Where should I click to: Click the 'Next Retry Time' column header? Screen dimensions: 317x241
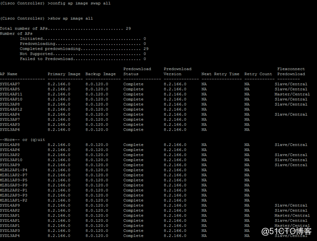[x=220, y=74]
